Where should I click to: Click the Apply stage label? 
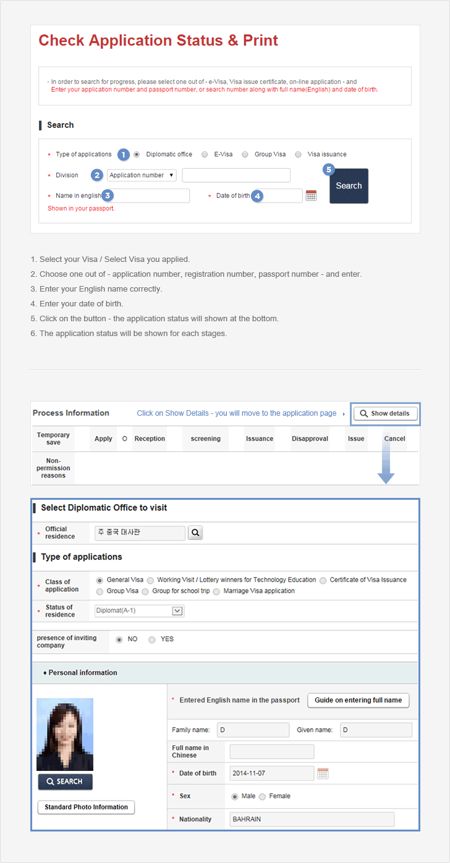[103, 439]
